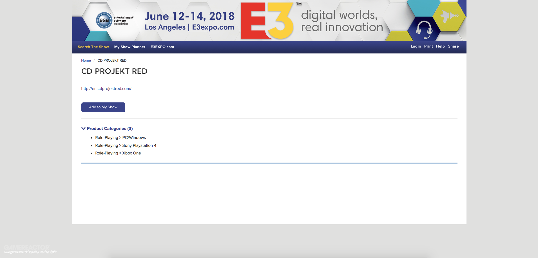This screenshot has height=258, width=538.
Task: Click the CD PROJEKT RED page heading
Action: click(114, 71)
